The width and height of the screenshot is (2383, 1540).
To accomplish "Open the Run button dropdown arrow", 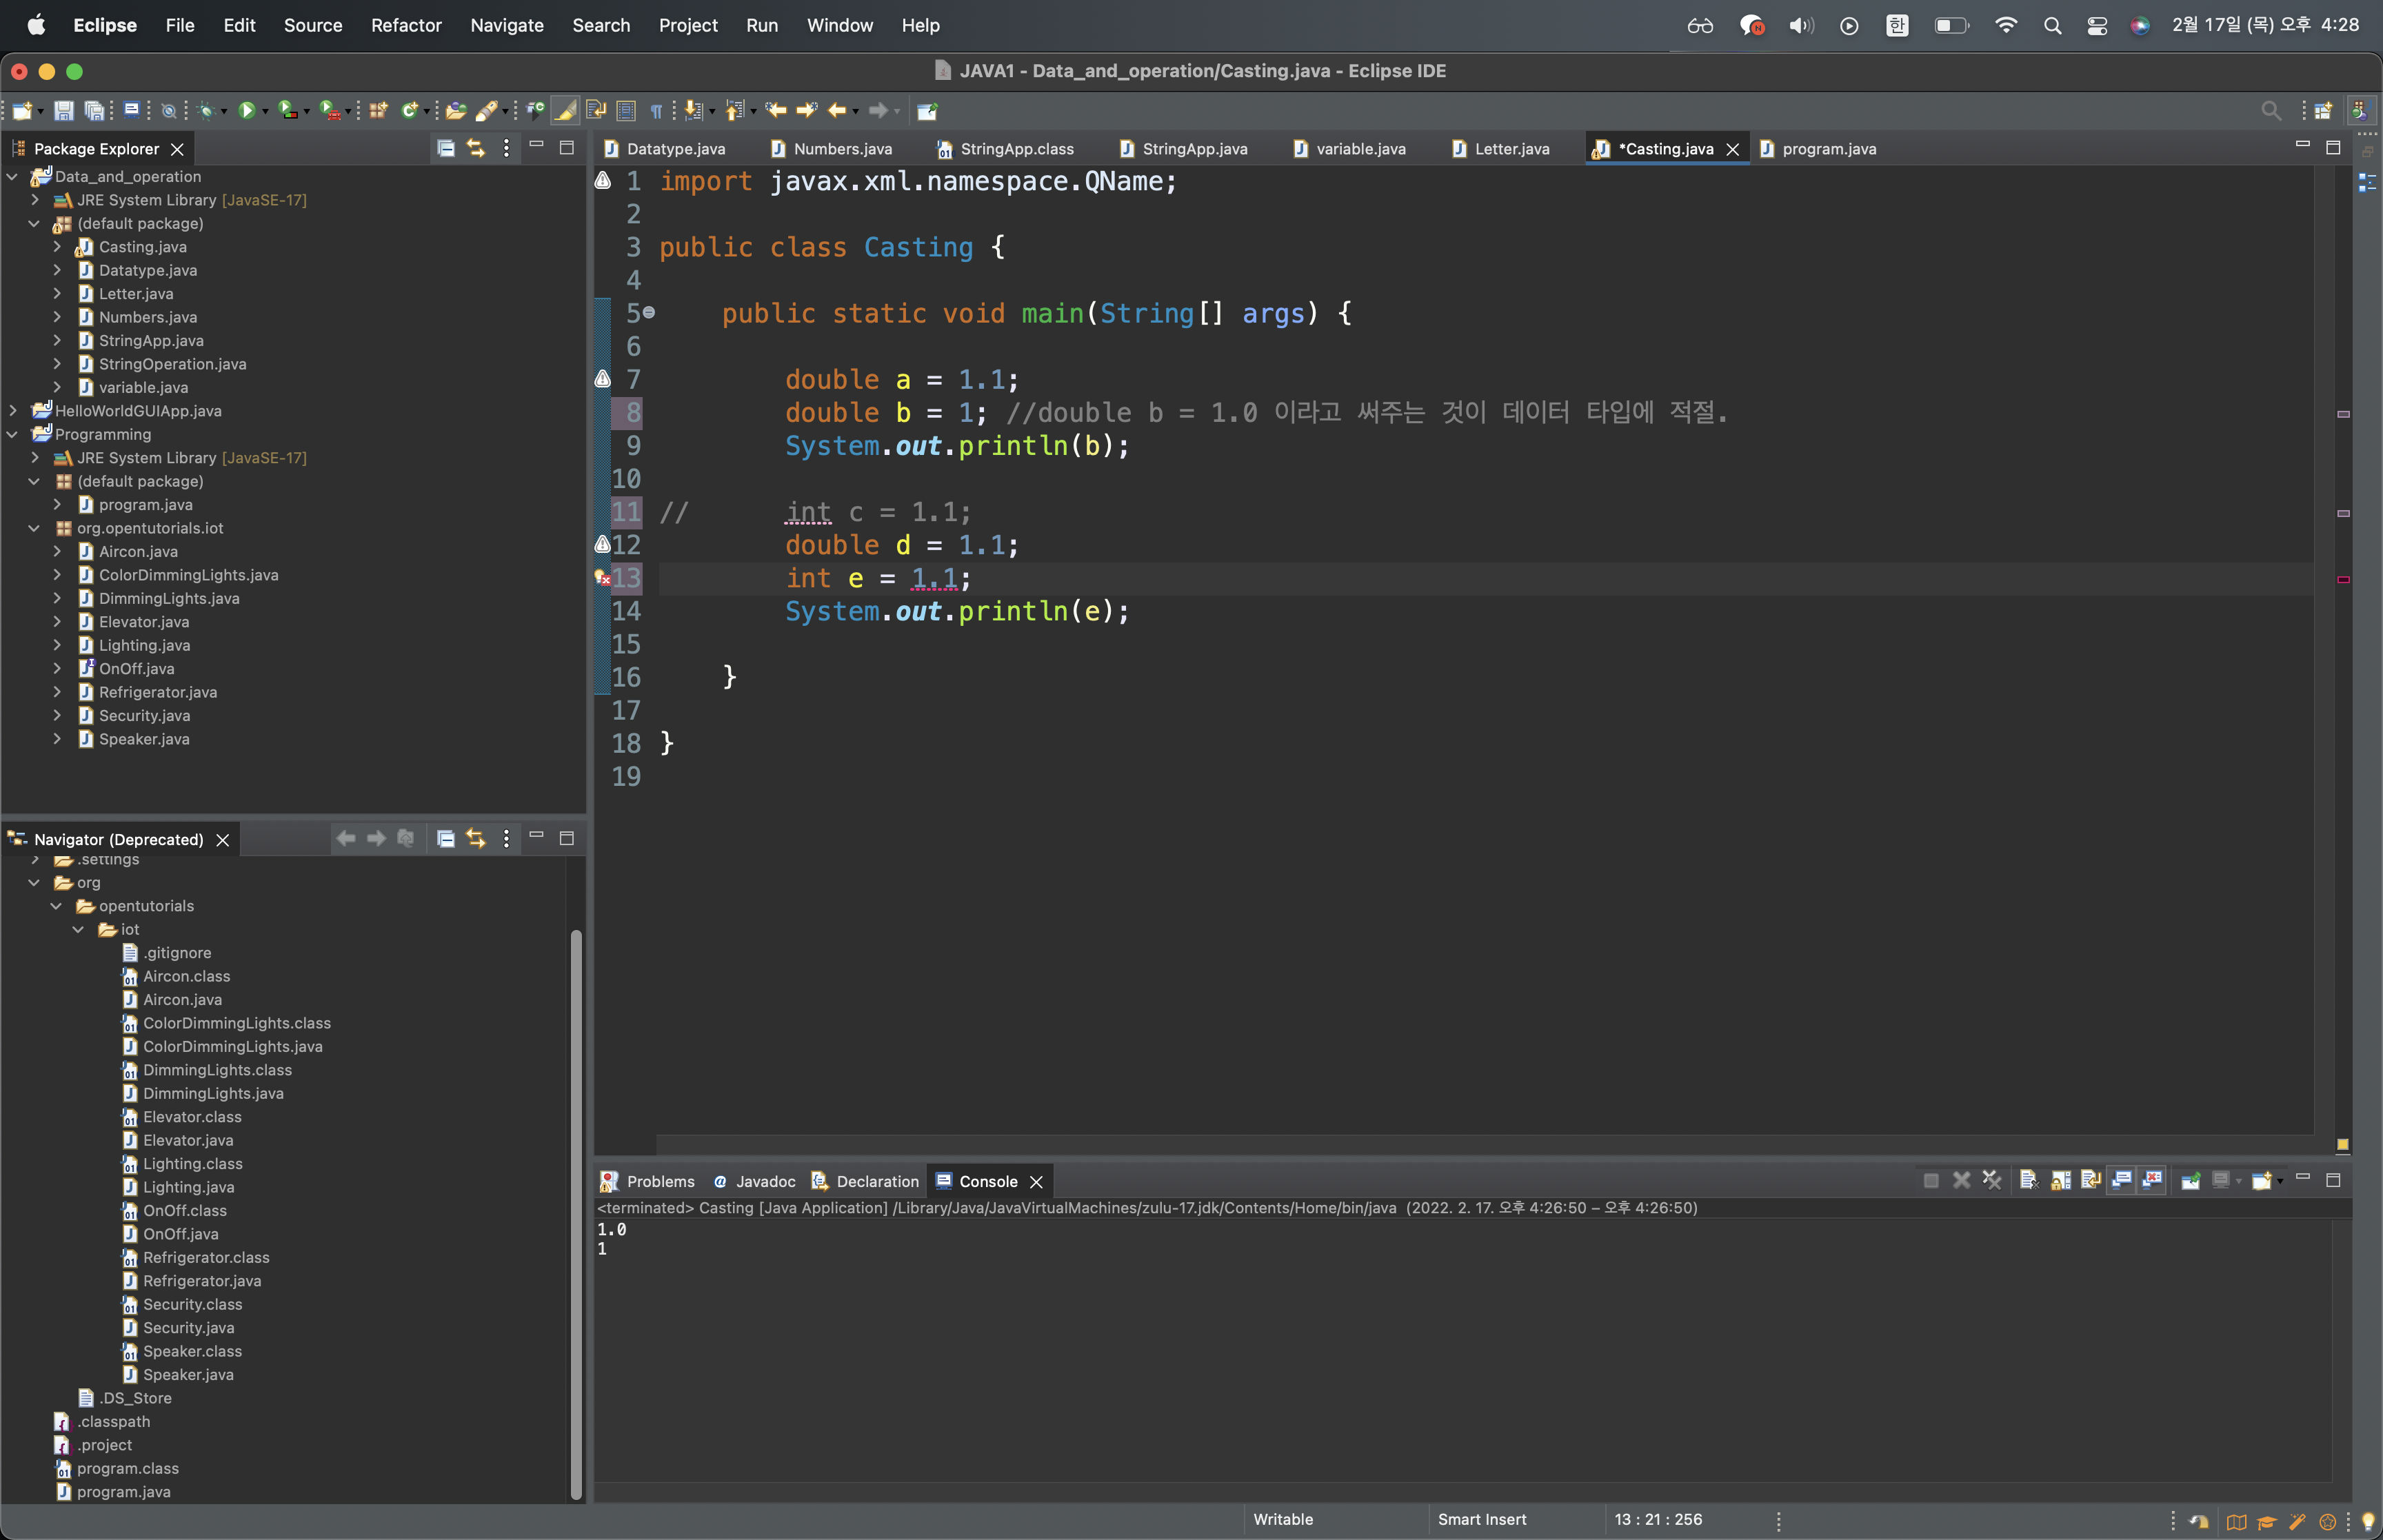I will (266, 112).
